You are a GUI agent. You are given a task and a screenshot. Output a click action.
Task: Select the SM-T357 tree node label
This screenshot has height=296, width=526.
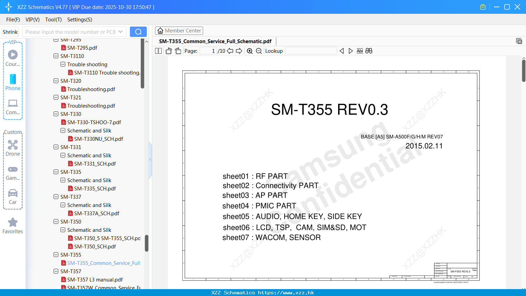tap(71, 272)
